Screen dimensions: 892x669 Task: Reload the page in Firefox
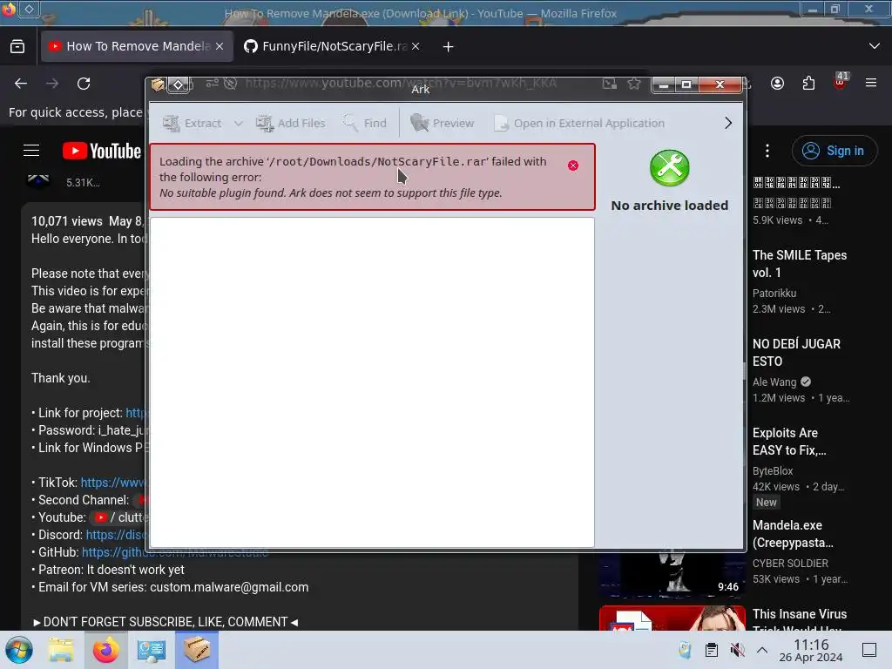[84, 84]
